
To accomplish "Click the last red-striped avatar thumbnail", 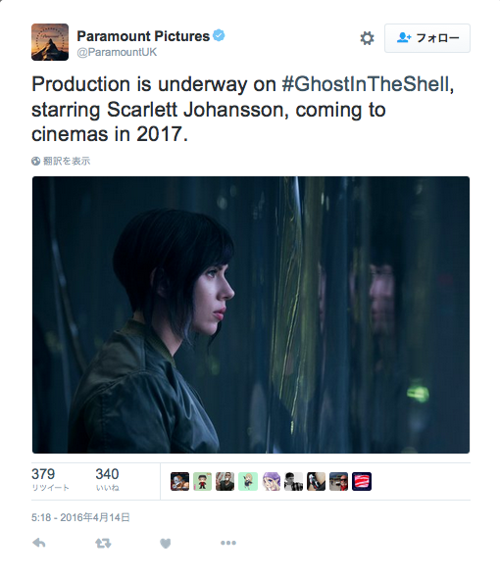I will point(362,482).
